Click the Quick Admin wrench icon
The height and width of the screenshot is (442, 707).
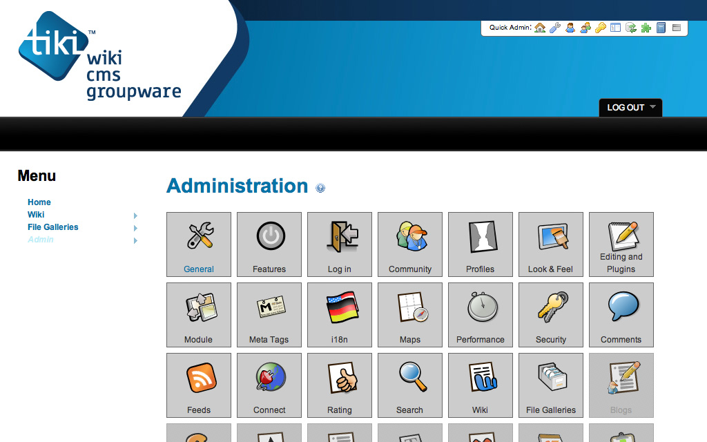tap(555, 28)
